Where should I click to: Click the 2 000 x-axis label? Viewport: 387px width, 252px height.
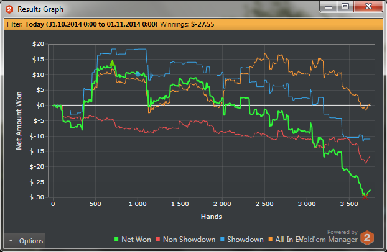point(222,204)
